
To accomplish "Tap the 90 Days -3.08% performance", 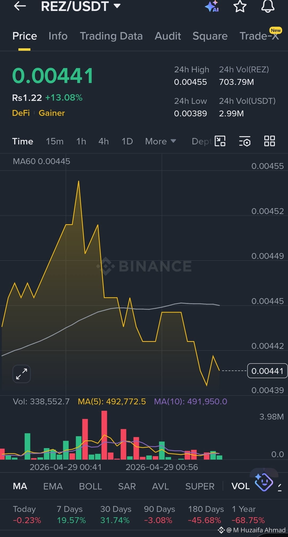I will click(159, 515).
